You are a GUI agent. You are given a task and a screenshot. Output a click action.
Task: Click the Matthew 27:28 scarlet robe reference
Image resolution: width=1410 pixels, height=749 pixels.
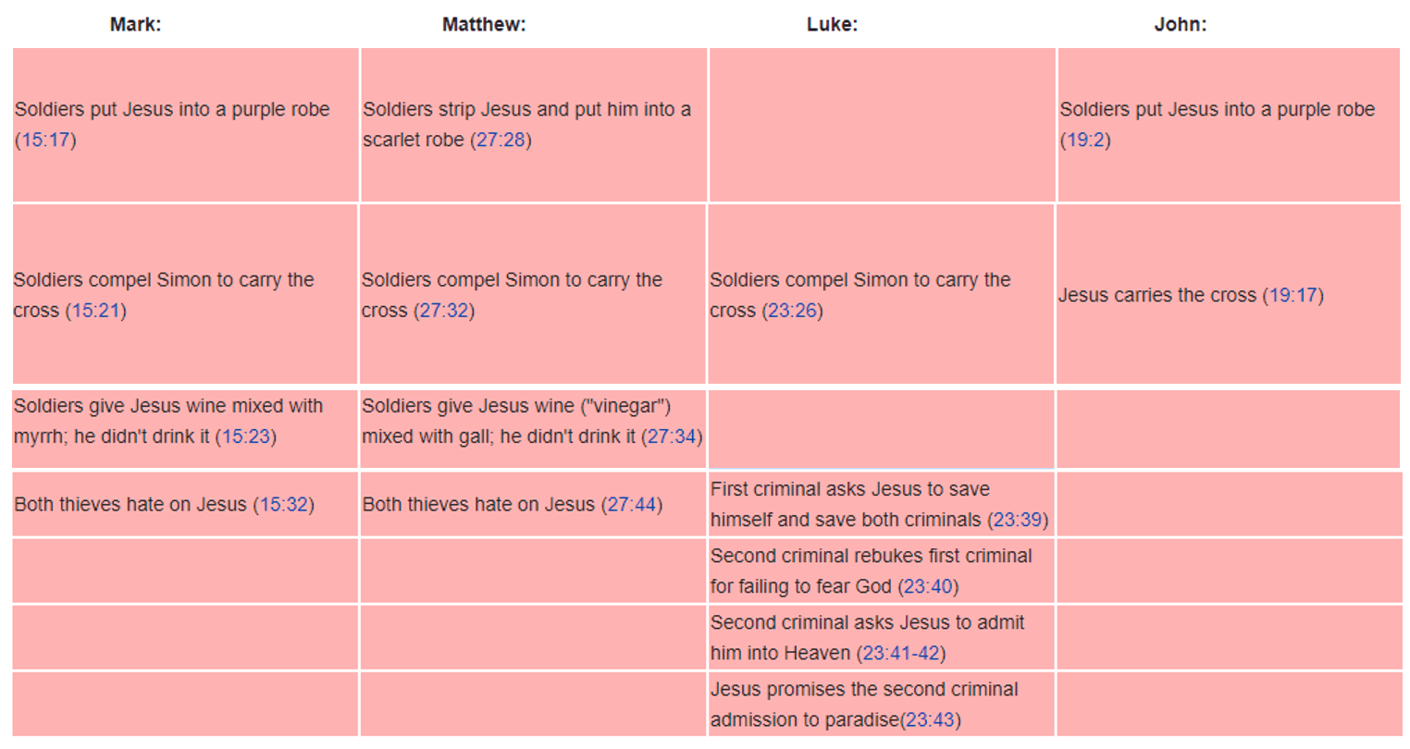(x=501, y=140)
